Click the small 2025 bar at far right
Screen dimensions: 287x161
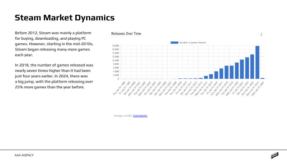click(262, 78)
